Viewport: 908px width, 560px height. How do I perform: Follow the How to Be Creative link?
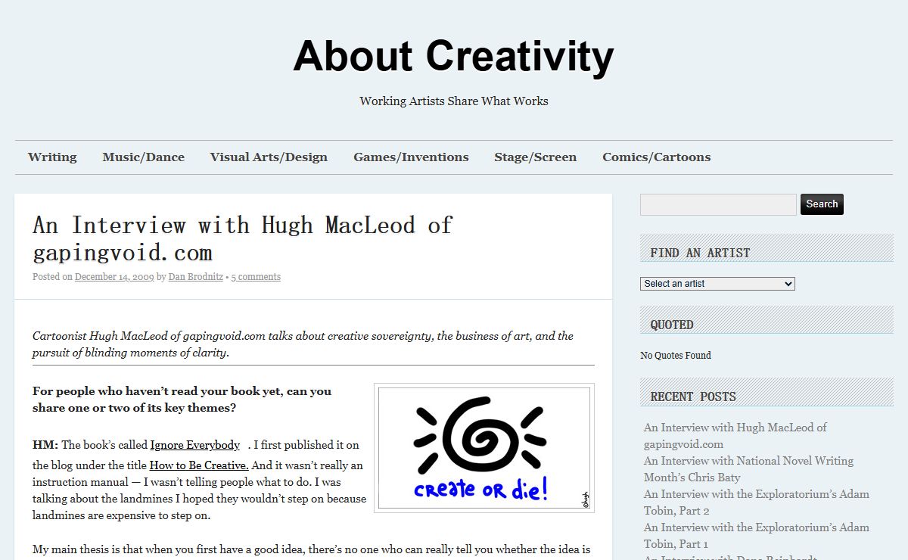pyautogui.click(x=199, y=465)
